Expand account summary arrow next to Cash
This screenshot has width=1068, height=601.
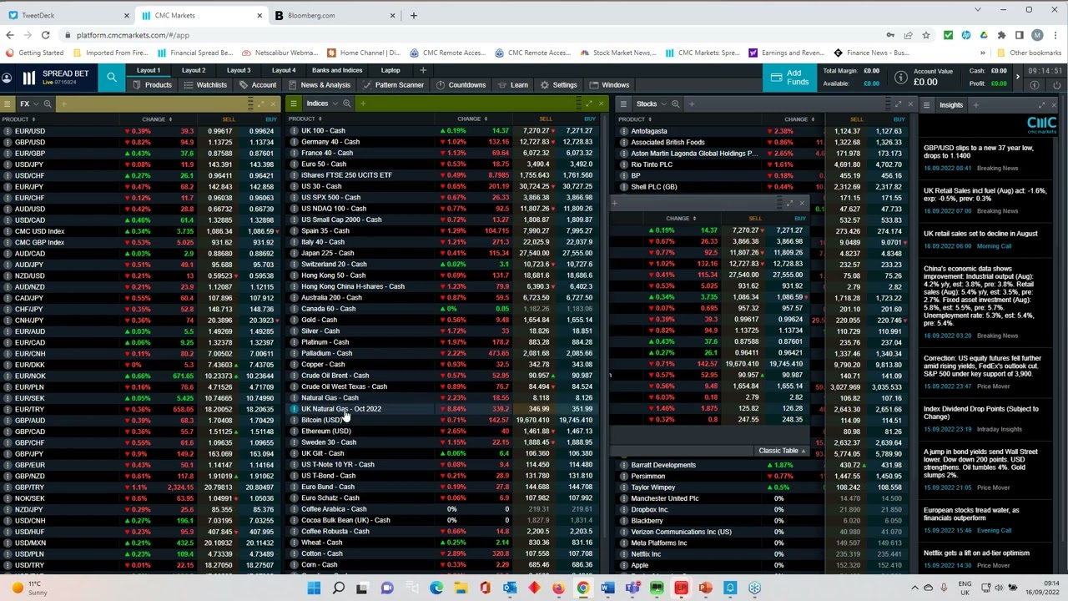click(1017, 77)
